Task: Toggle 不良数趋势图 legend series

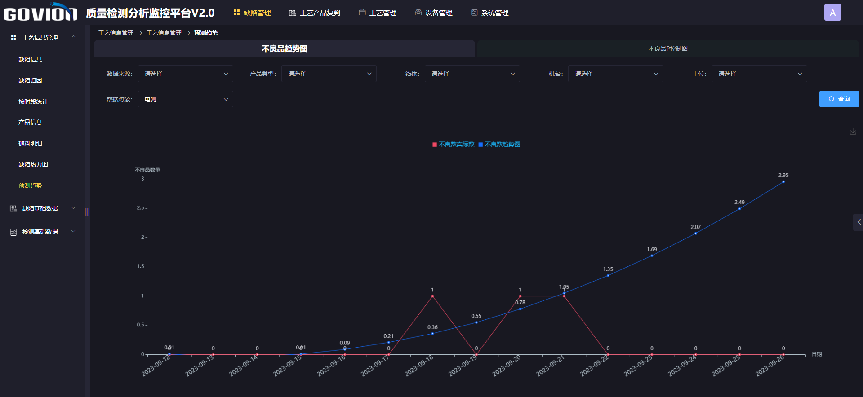Action: (x=499, y=145)
